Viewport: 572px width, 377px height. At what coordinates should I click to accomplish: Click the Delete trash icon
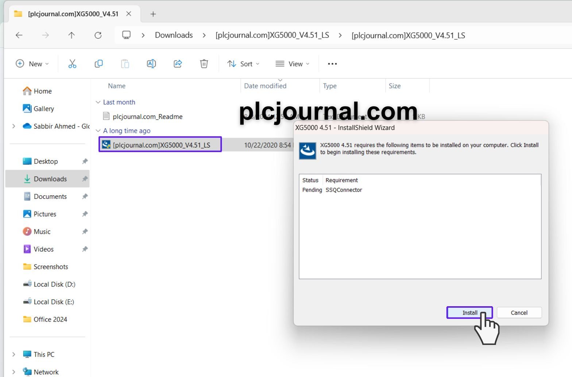tap(204, 64)
